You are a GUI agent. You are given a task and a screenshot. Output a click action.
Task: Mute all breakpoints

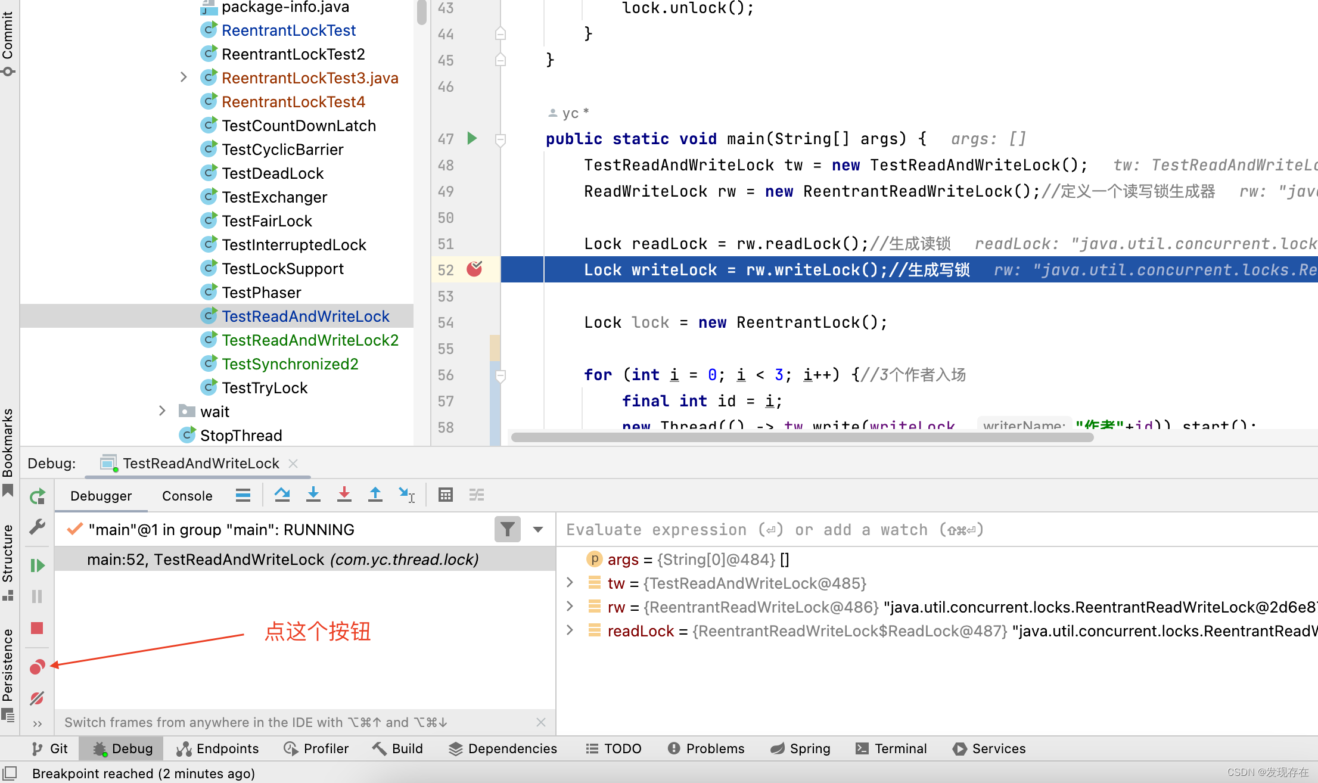click(x=37, y=698)
